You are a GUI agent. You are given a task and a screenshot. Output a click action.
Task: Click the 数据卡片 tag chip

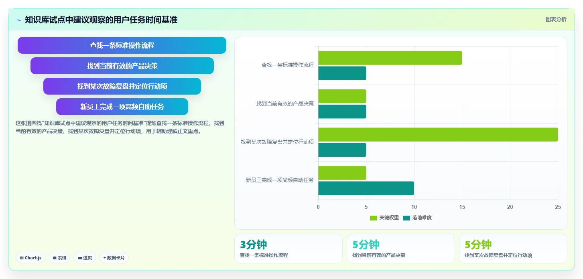(x=114, y=258)
